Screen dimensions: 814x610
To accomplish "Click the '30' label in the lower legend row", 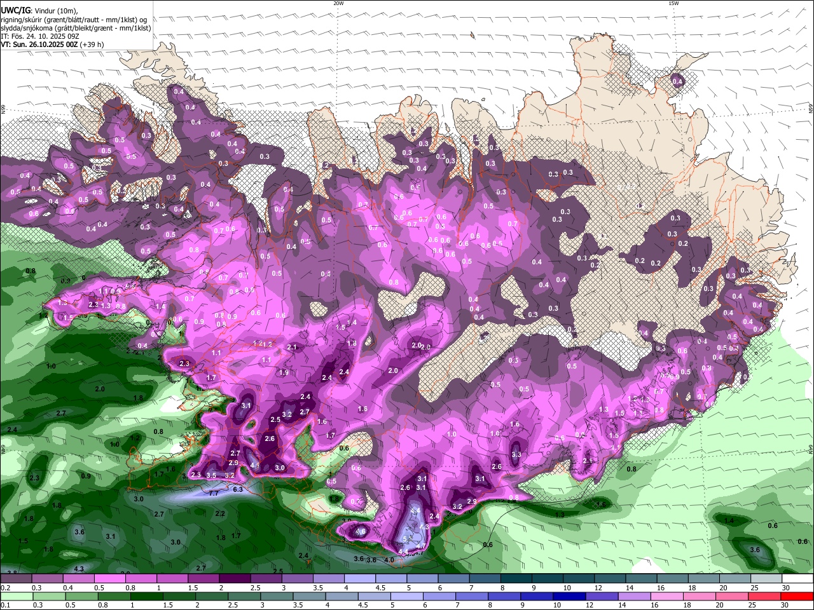I will pyautogui.click(x=785, y=605).
